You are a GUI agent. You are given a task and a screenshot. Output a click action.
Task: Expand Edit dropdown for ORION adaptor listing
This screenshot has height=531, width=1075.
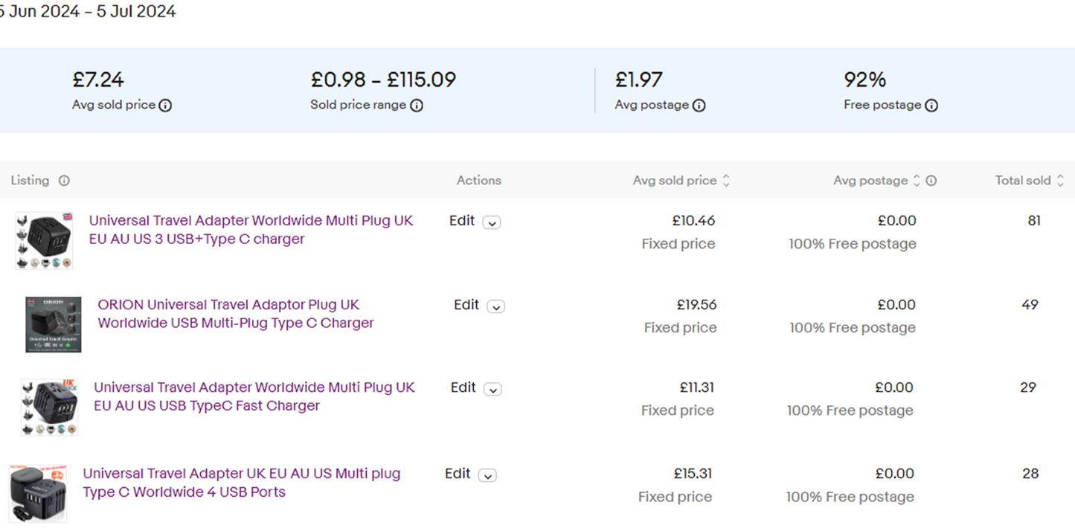496,306
